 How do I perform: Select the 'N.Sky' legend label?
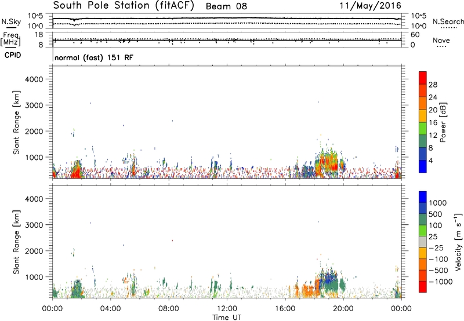tap(11, 21)
